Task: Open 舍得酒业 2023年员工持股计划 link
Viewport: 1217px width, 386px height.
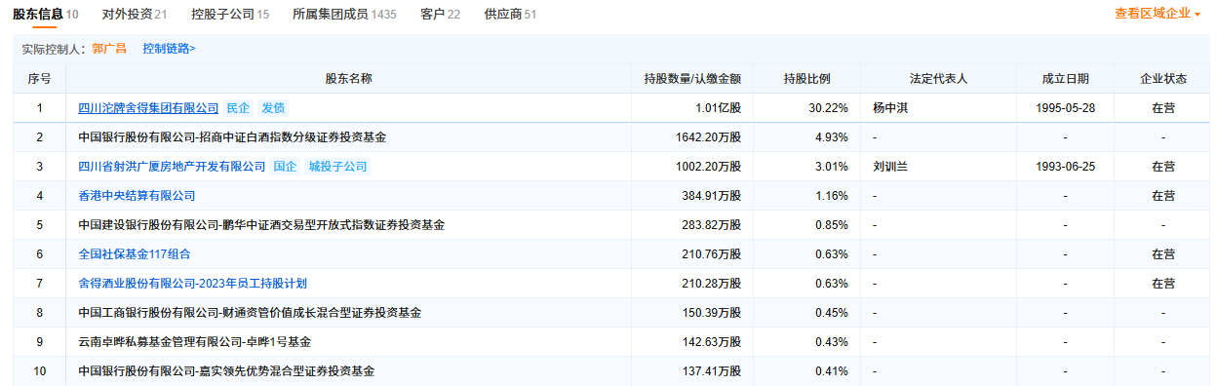Action: point(192,284)
